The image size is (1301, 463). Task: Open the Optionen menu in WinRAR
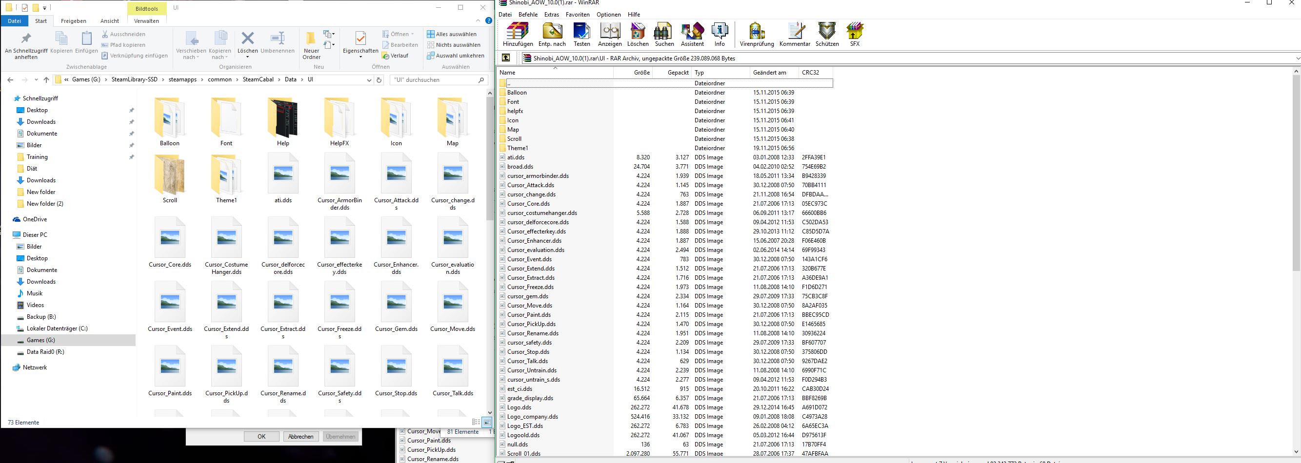point(609,15)
